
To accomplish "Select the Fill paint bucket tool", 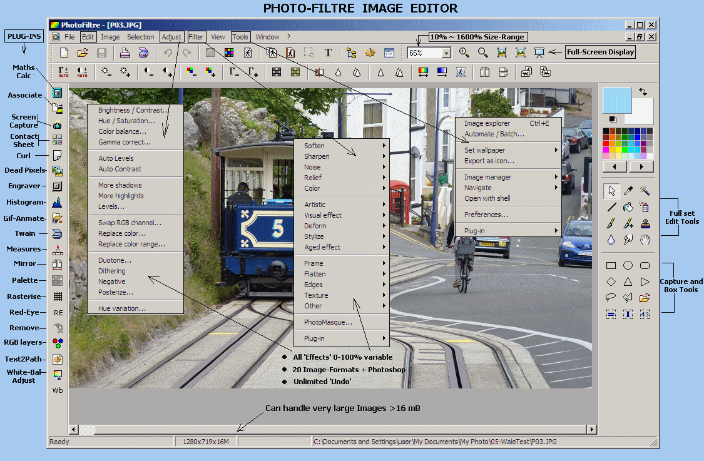I will coord(628,207).
